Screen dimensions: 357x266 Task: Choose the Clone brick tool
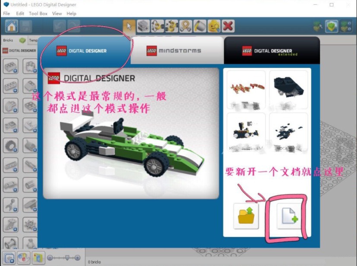144,26
